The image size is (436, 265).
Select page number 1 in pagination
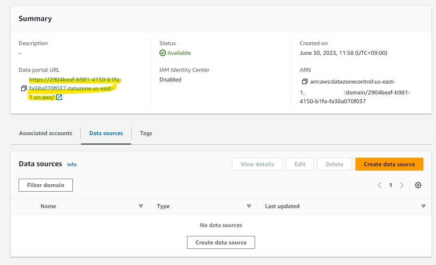click(390, 185)
